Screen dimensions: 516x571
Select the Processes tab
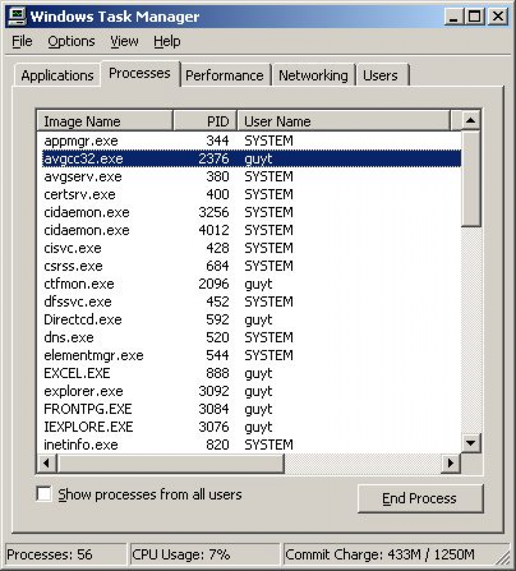click(140, 74)
